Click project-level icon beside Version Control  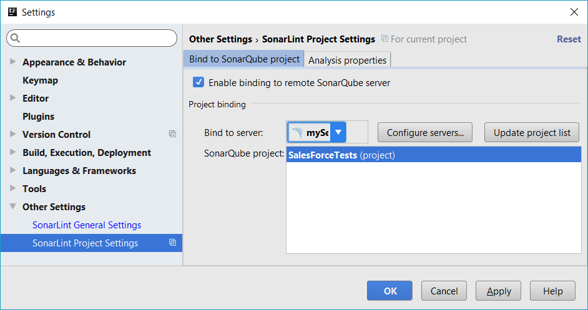(172, 134)
